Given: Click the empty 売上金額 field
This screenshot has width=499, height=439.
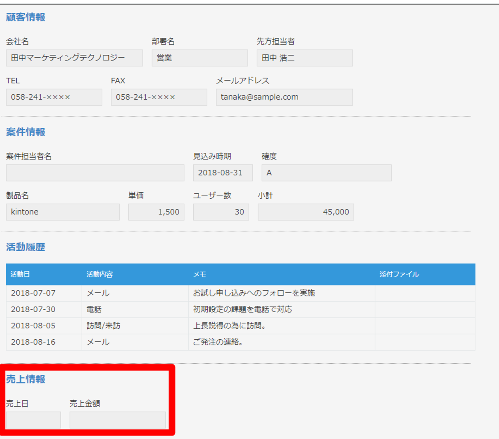Looking at the screenshot, I should coord(117,420).
